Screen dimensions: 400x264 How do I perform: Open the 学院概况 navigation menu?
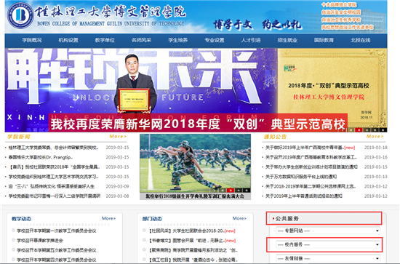tap(32, 40)
